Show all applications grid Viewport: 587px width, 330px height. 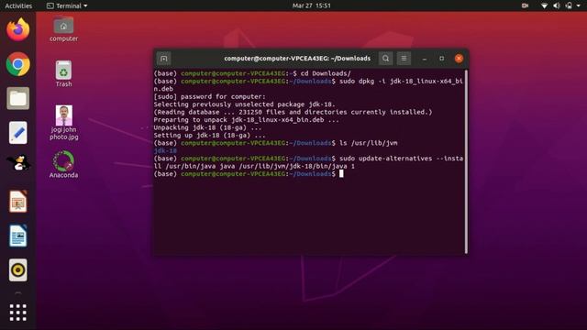point(18,313)
